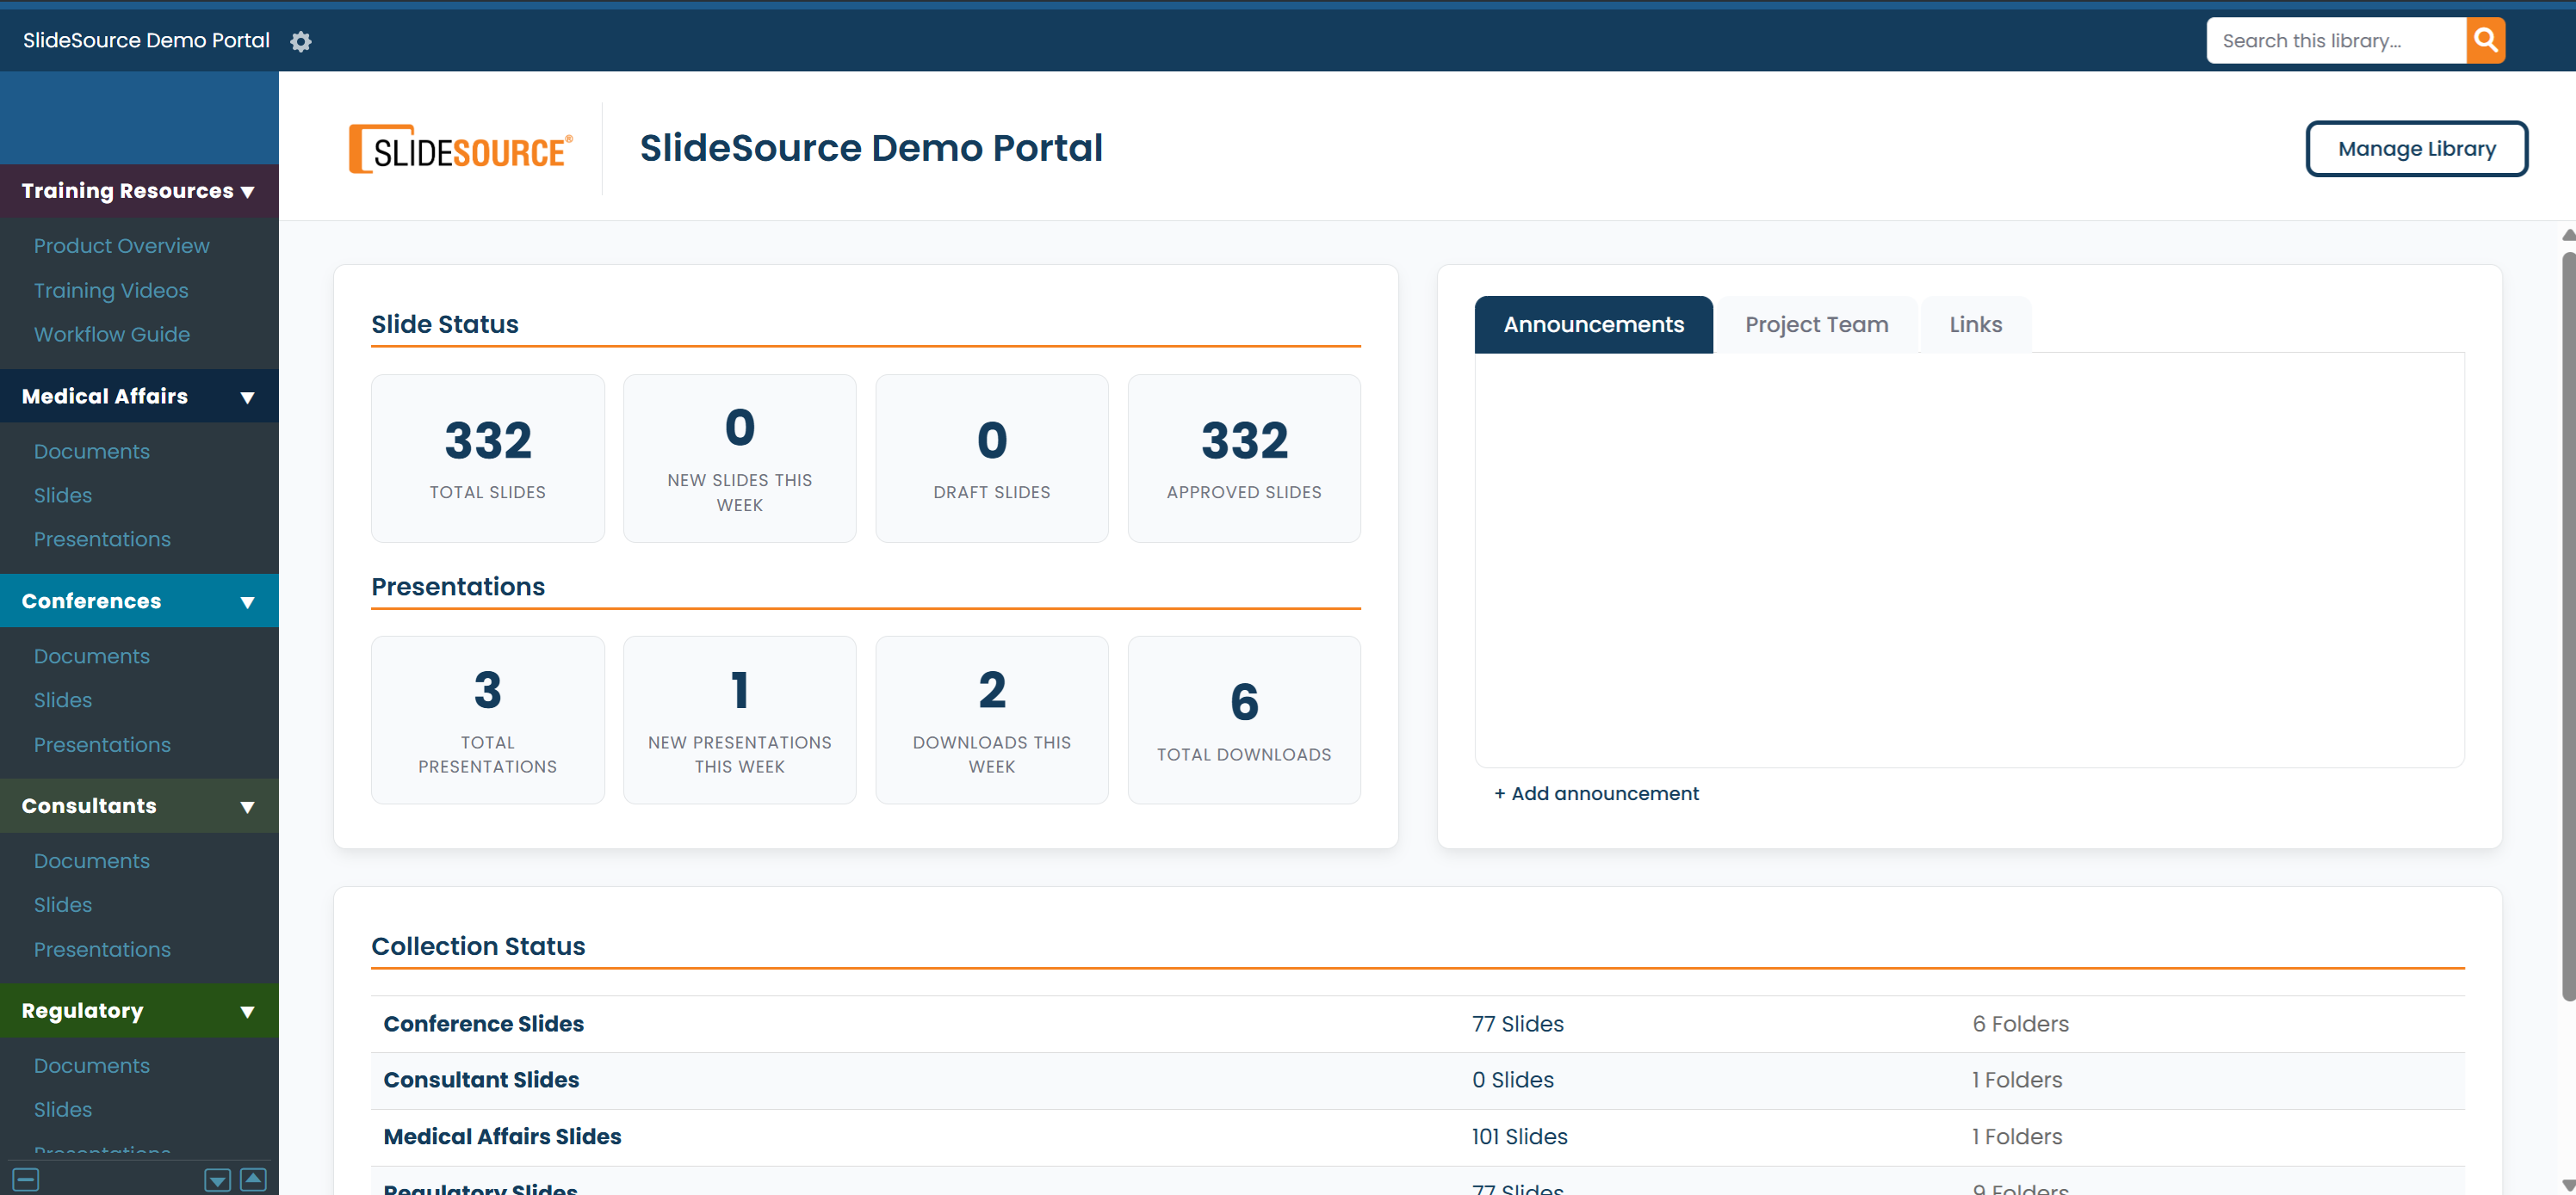Click the sidebar up-arrow box icon
Screen dimensions: 2576x1195
coord(254,1179)
